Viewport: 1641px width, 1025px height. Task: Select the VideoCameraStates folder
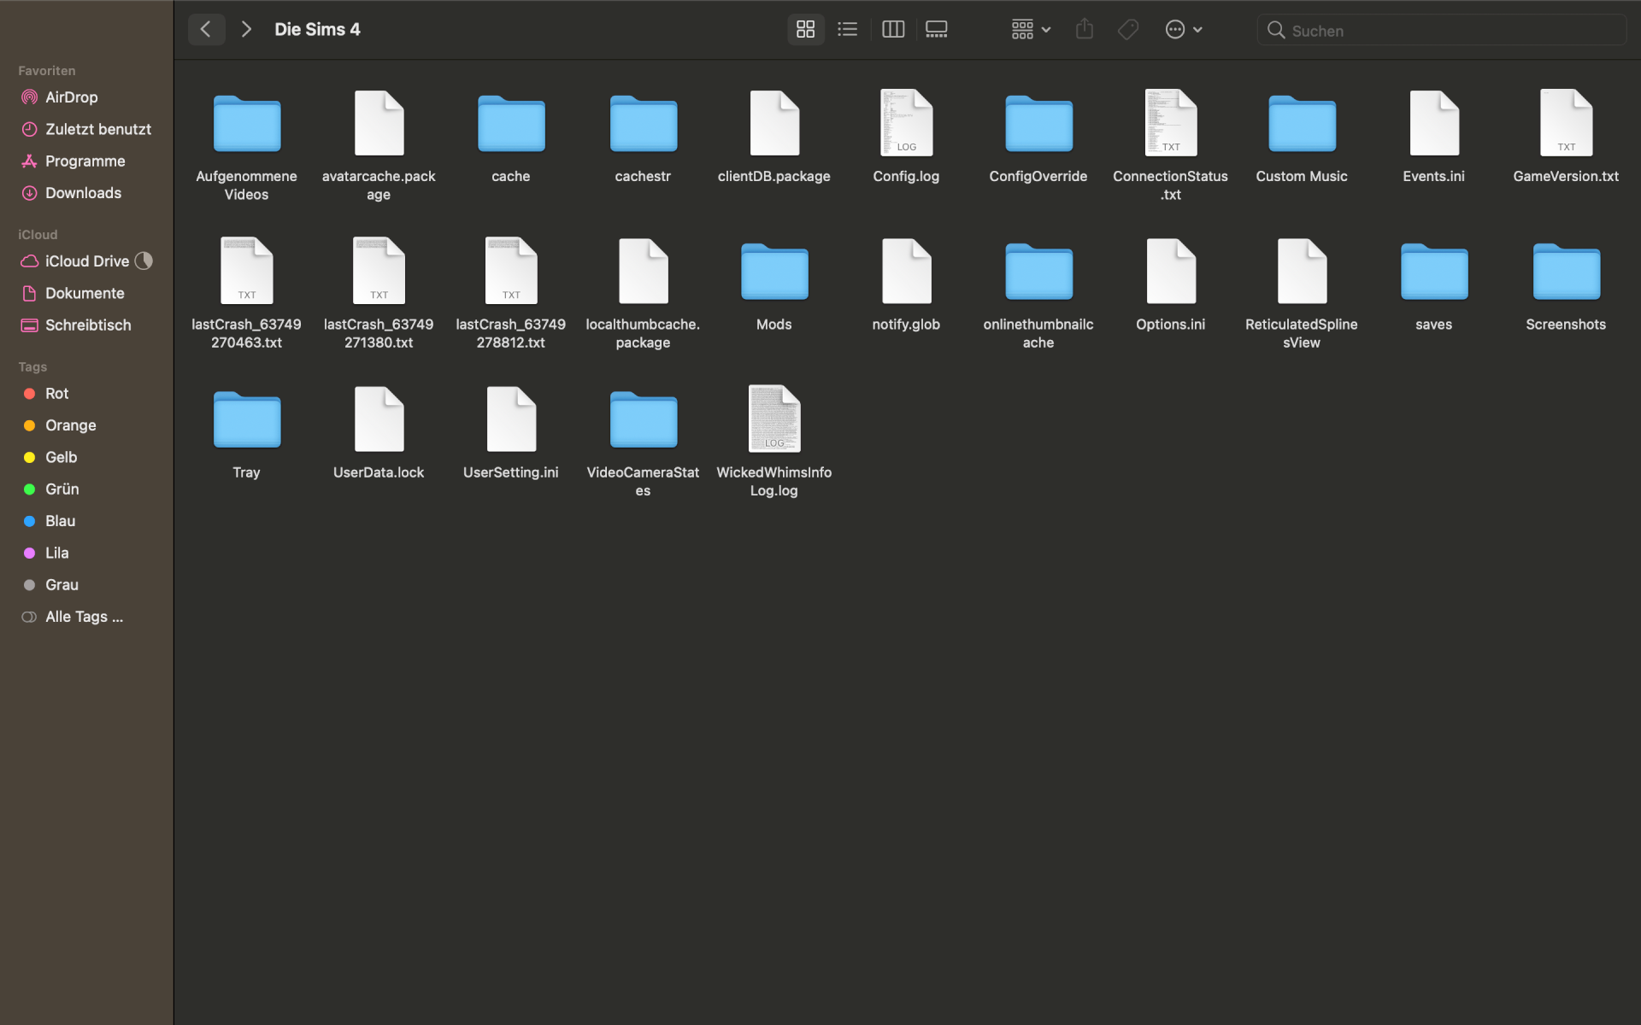click(x=643, y=420)
